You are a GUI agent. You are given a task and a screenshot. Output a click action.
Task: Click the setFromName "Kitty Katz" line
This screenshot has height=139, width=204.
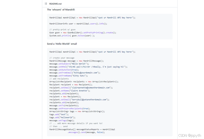pos(69,76)
